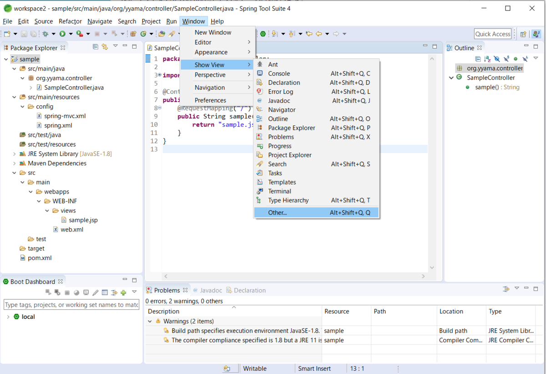Sort Outline members alphabetically
Viewport: 546px width, 374px height.
(x=487, y=59)
